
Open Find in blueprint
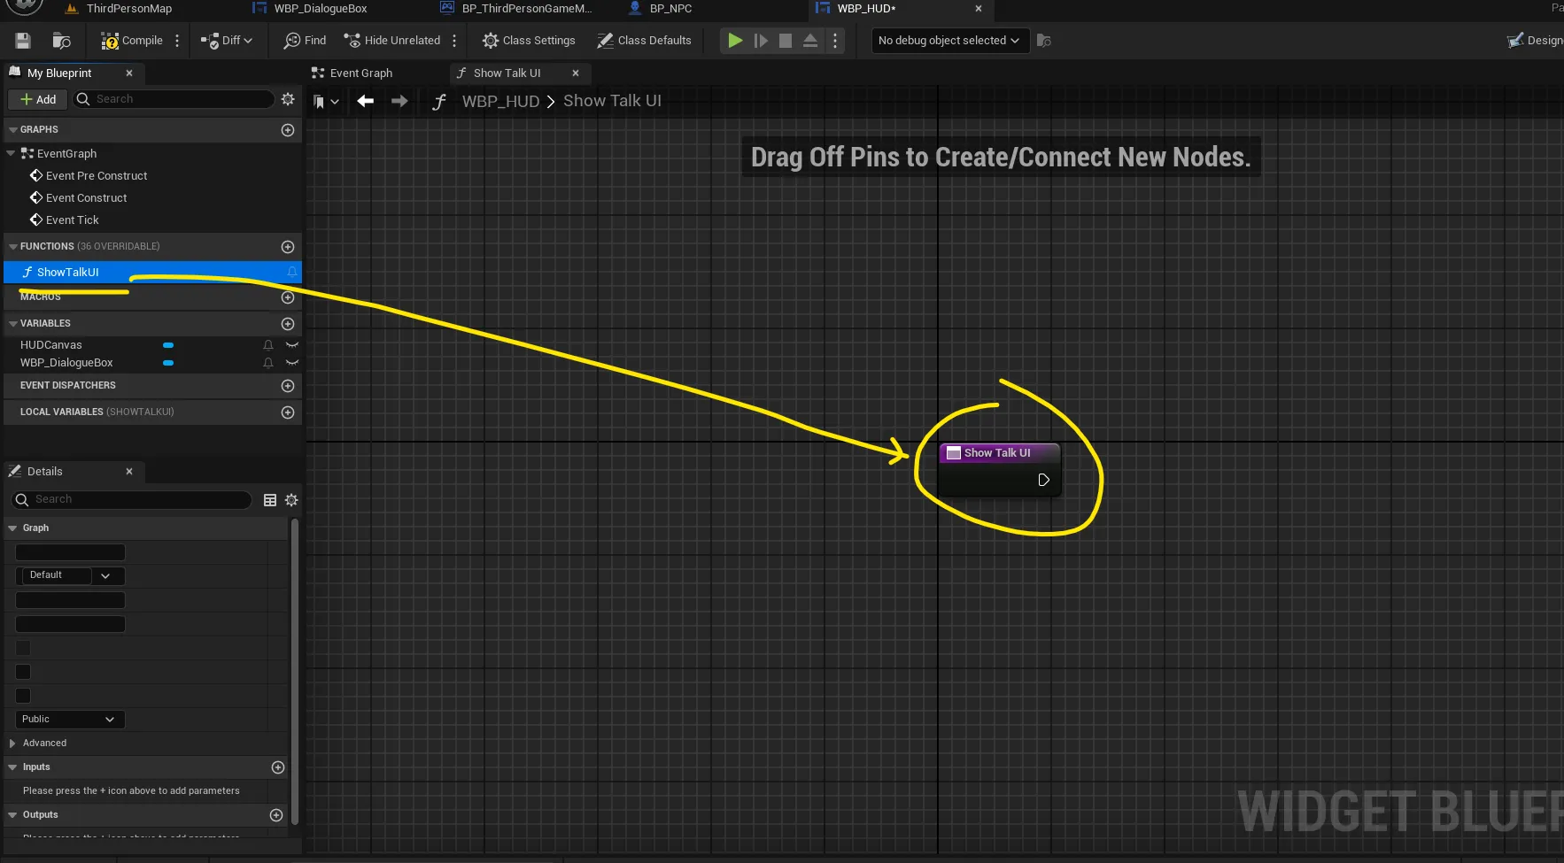(305, 41)
